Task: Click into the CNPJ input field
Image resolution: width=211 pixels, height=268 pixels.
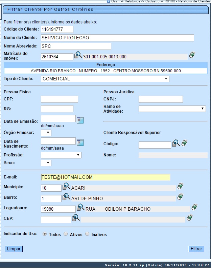Action: 161,99
